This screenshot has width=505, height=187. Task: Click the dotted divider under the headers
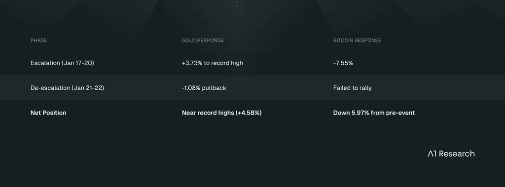[252, 50]
